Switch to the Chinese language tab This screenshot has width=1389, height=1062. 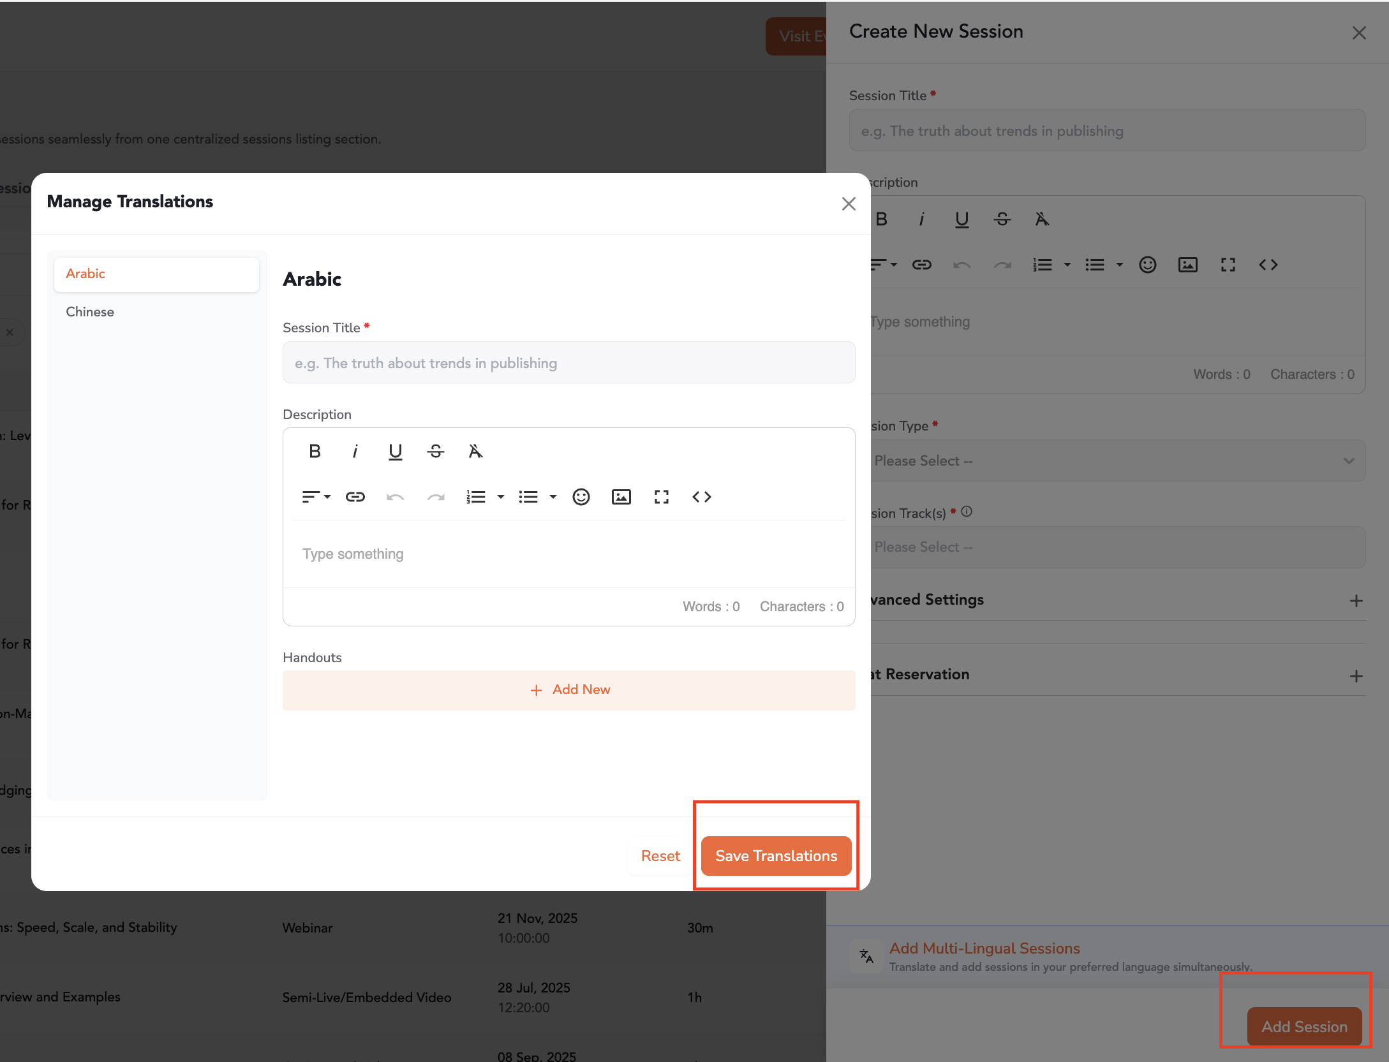[x=90, y=312]
